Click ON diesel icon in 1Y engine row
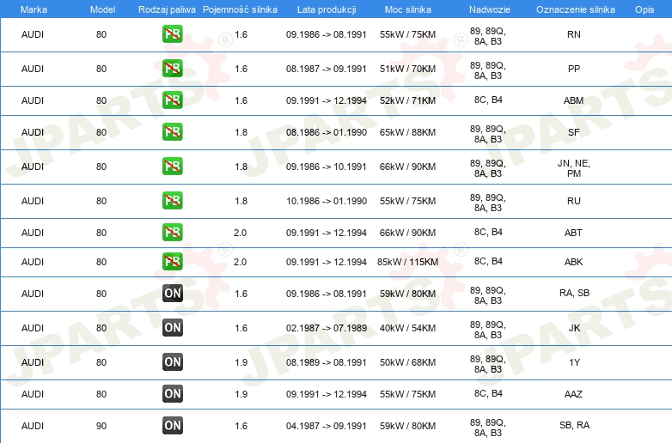The image size is (672, 443). [173, 361]
